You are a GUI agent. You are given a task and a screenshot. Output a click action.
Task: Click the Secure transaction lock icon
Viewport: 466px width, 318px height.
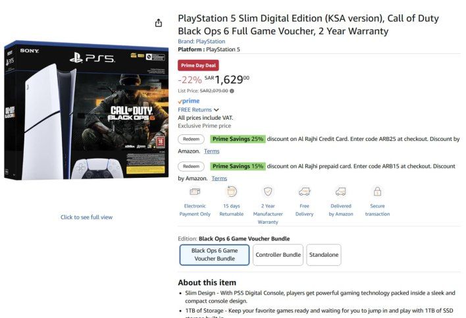(377, 192)
